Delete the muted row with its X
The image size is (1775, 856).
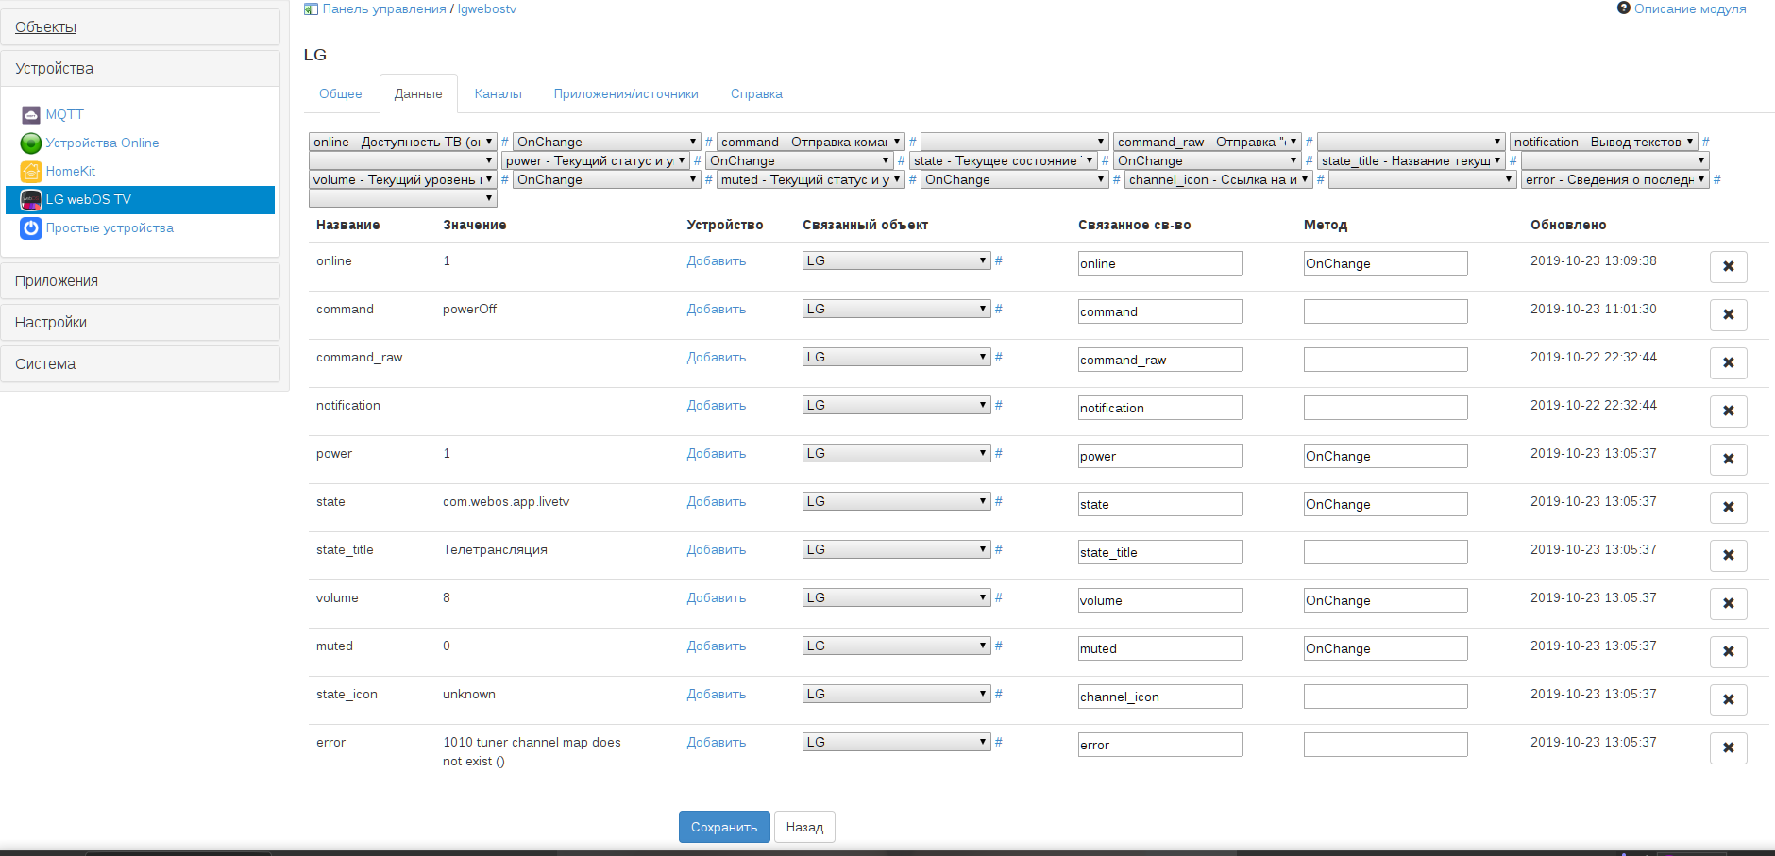pyautogui.click(x=1729, y=652)
